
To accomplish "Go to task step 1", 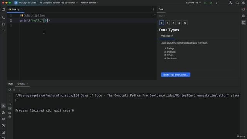I will (x=161, y=23).
